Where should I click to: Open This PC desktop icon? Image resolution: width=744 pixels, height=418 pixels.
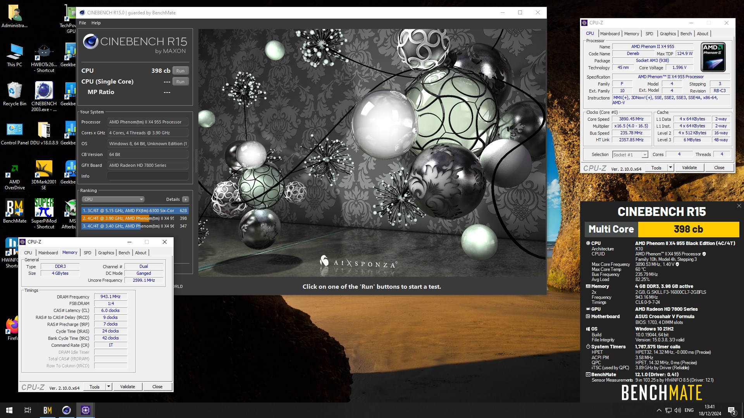point(15,55)
